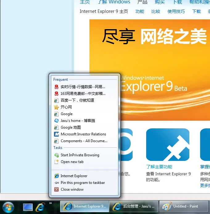Screen dimensions: 210x214
Task: Click the red X Close window icon
Action: click(x=56, y=189)
